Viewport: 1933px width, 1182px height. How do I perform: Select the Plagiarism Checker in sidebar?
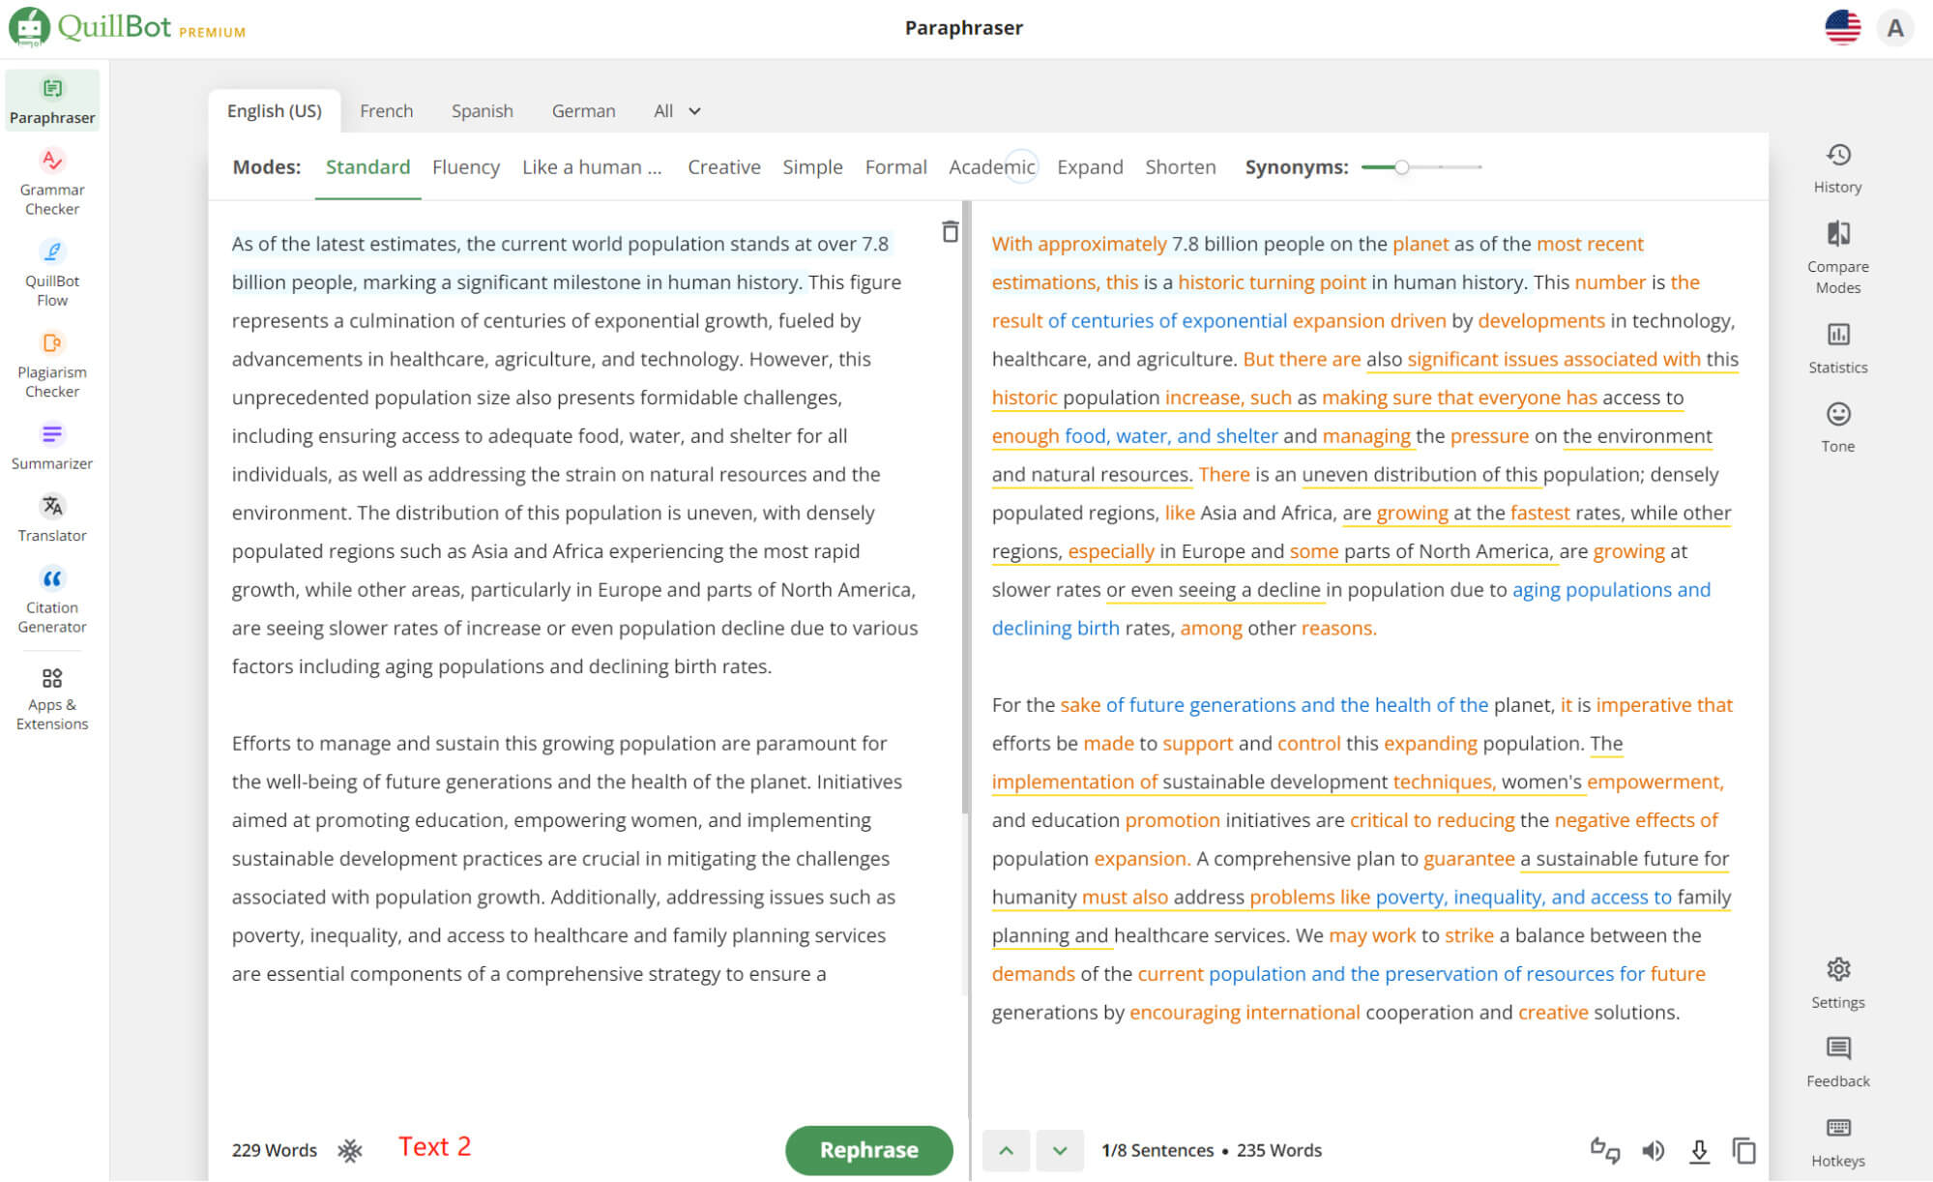[x=52, y=366]
